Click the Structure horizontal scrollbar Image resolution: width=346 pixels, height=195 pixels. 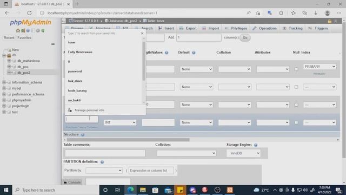tap(128, 140)
